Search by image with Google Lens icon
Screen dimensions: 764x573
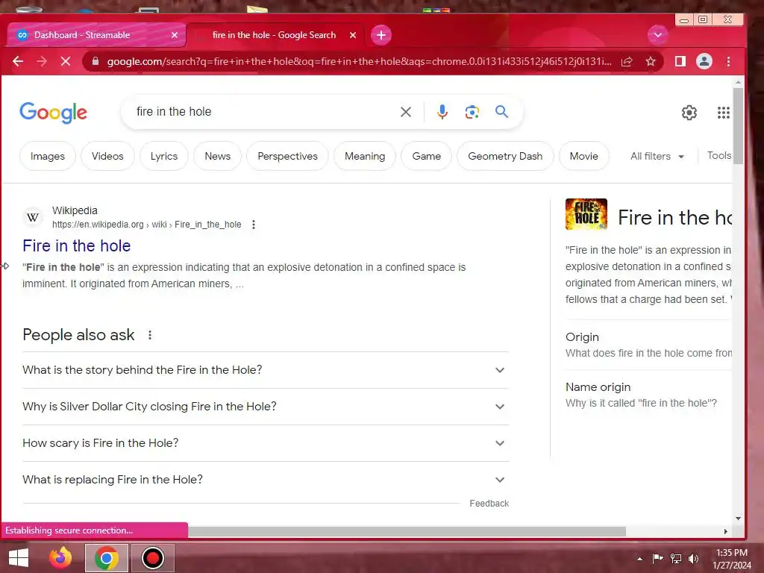472,112
